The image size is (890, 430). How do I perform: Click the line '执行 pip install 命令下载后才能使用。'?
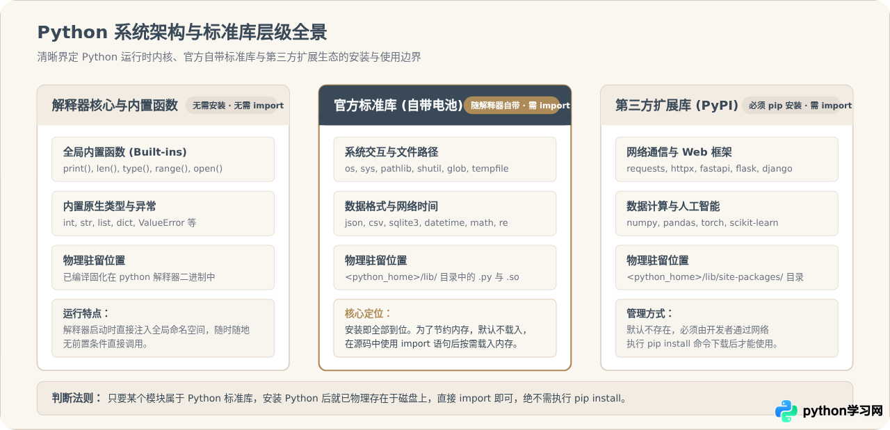pyautogui.click(x=702, y=343)
